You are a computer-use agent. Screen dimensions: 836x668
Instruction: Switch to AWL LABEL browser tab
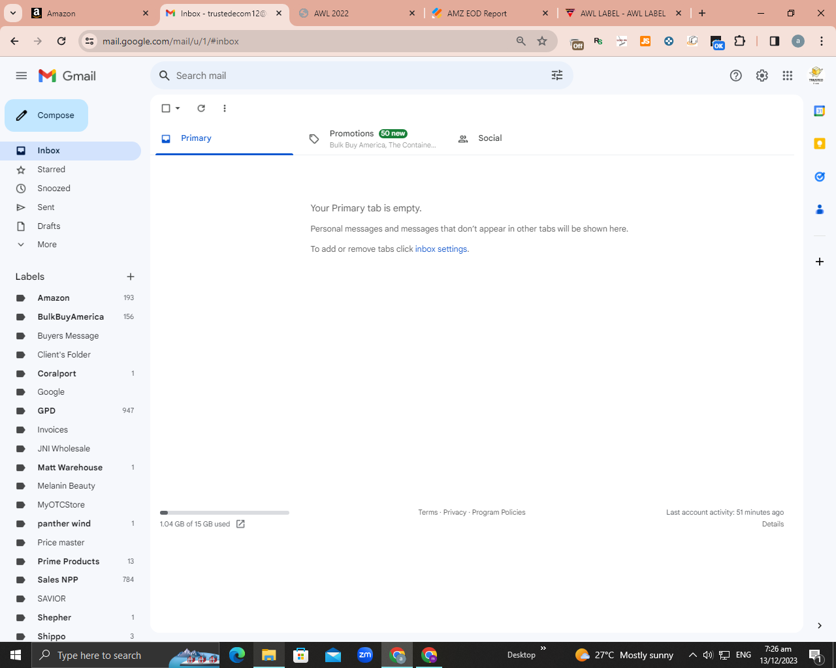(622, 13)
